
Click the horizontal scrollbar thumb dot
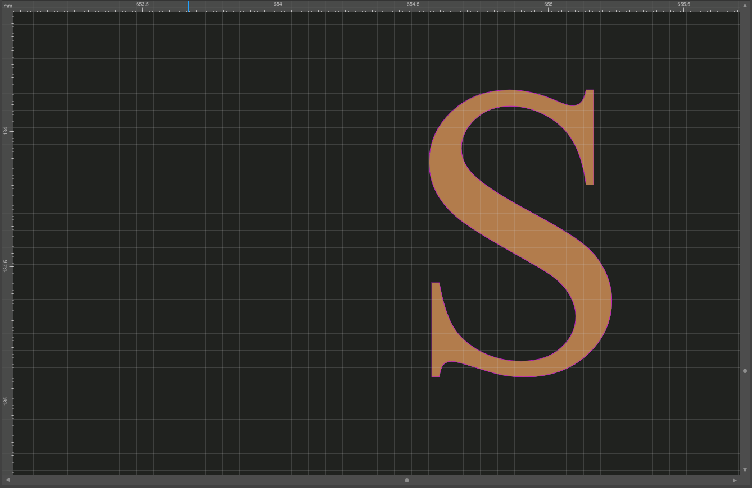pyautogui.click(x=407, y=480)
